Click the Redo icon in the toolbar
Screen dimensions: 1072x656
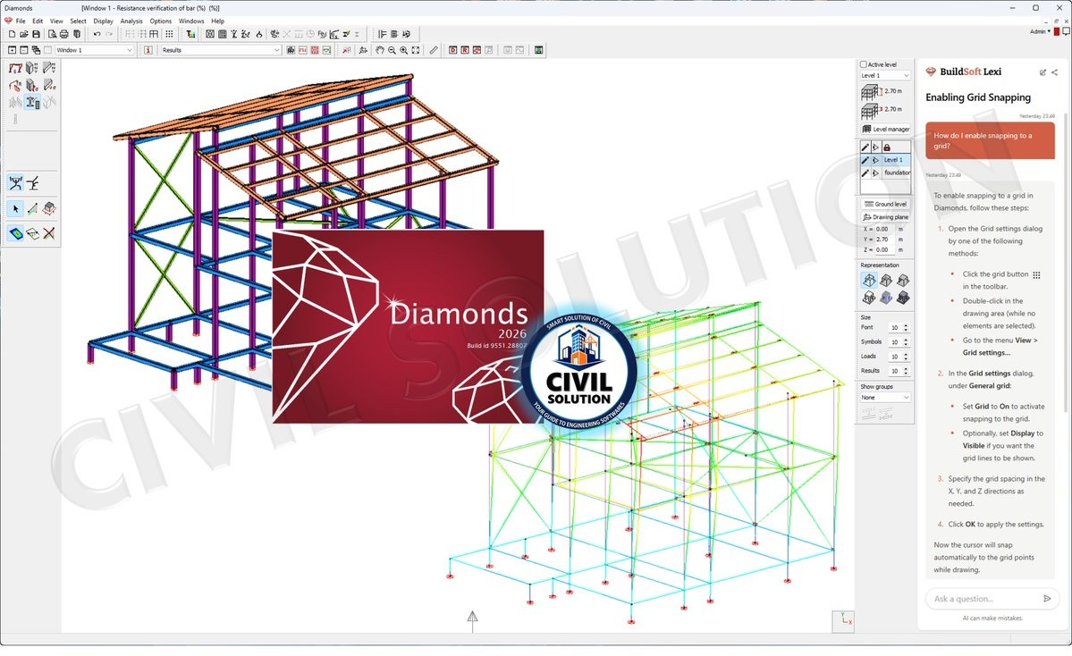point(108,34)
